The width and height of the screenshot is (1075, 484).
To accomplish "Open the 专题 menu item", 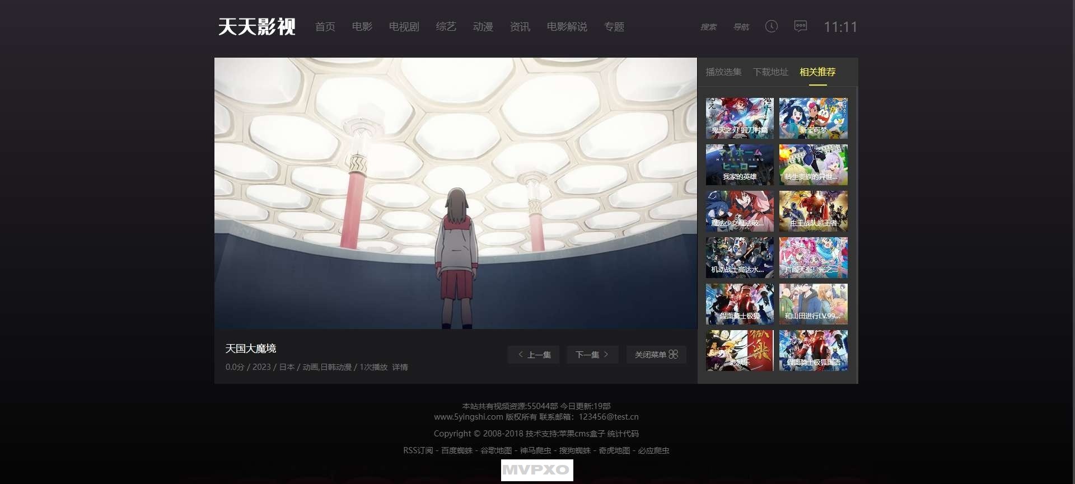I will pos(614,27).
